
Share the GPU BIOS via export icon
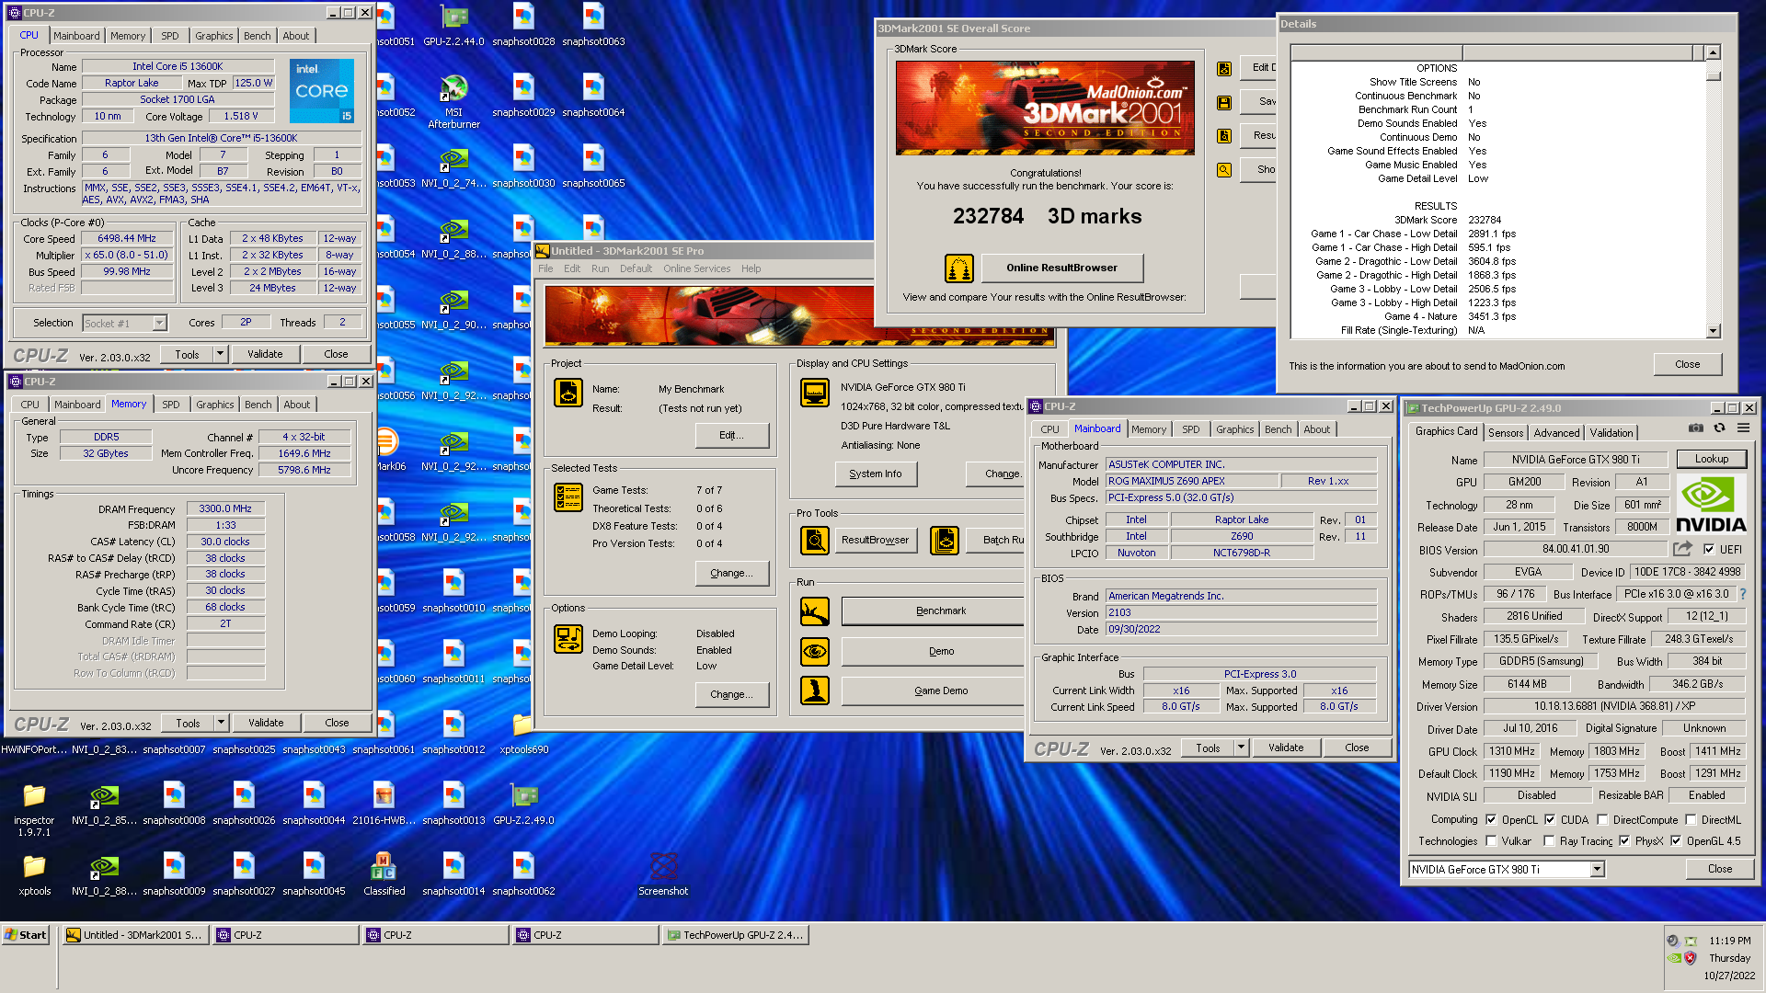coord(1682,549)
